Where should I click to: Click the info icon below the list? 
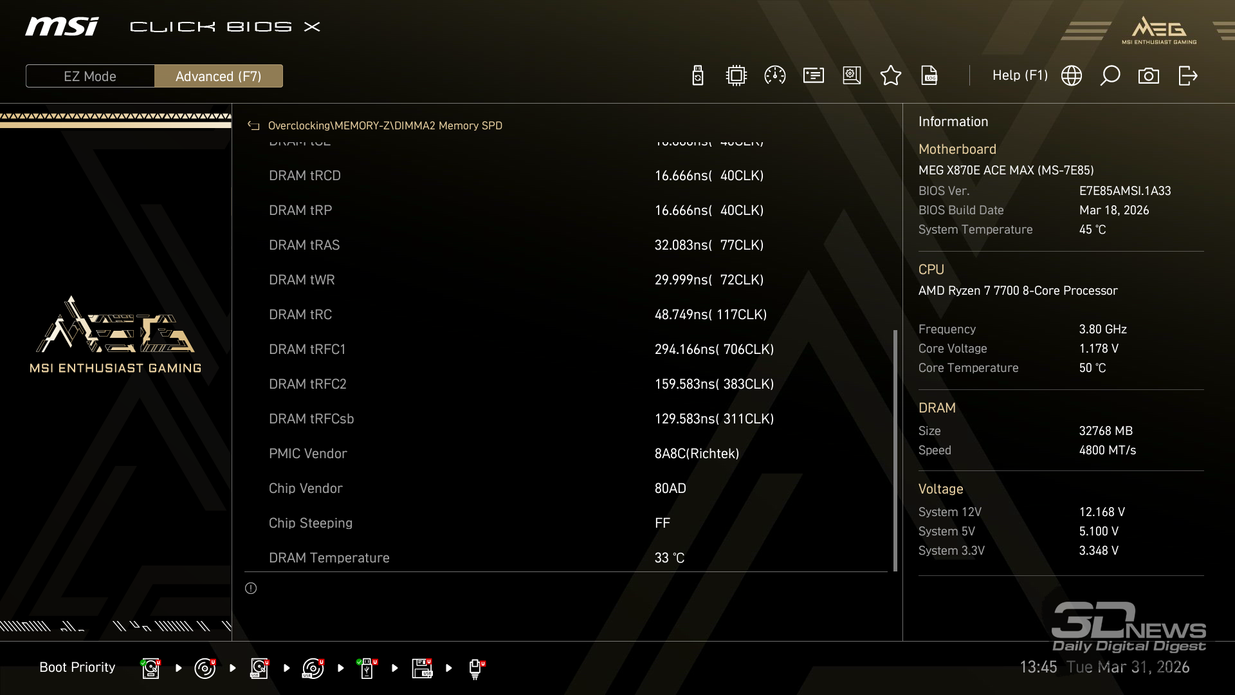click(x=251, y=588)
